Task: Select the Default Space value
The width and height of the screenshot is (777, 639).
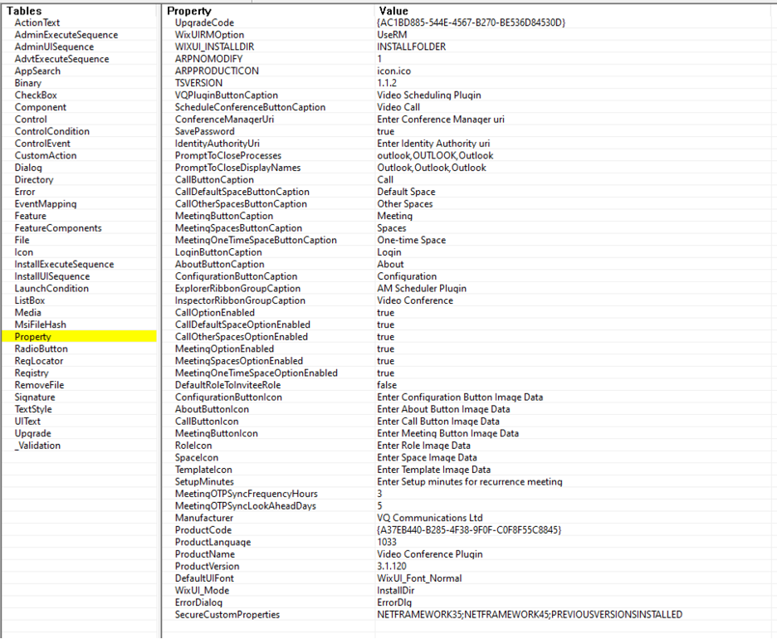Action: (406, 193)
